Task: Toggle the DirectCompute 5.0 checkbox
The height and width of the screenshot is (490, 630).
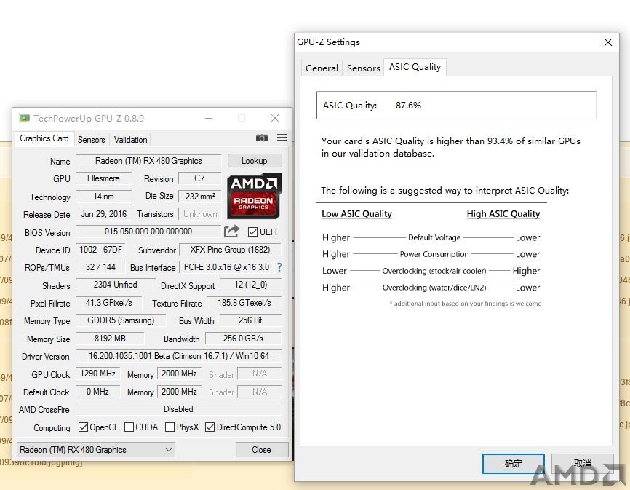Action: pos(210,427)
